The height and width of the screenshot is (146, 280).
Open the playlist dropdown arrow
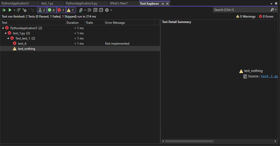pyautogui.click(x=85, y=10)
